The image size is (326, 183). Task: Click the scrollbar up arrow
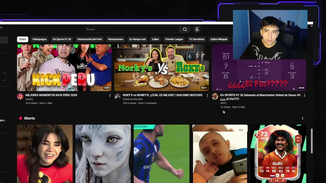click(x=312, y=26)
